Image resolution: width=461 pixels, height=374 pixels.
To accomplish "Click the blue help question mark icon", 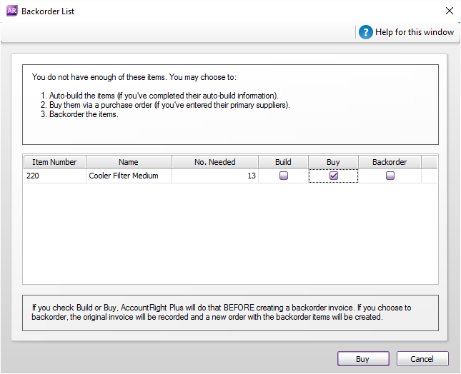I will [x=366, y=32].
